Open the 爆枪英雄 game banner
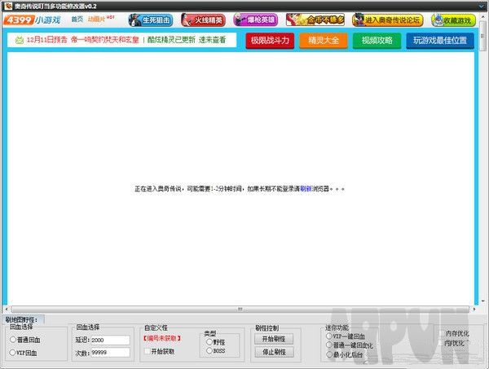This screenshot has height=369, width=489. pyautogui.click(x=255, y=20)
